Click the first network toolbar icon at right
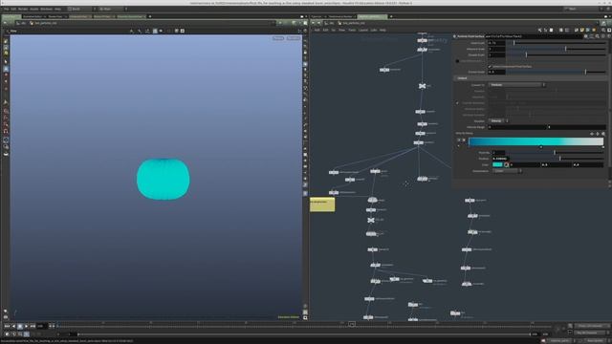This screenshot has width=612, height=344. click(539, 30)
